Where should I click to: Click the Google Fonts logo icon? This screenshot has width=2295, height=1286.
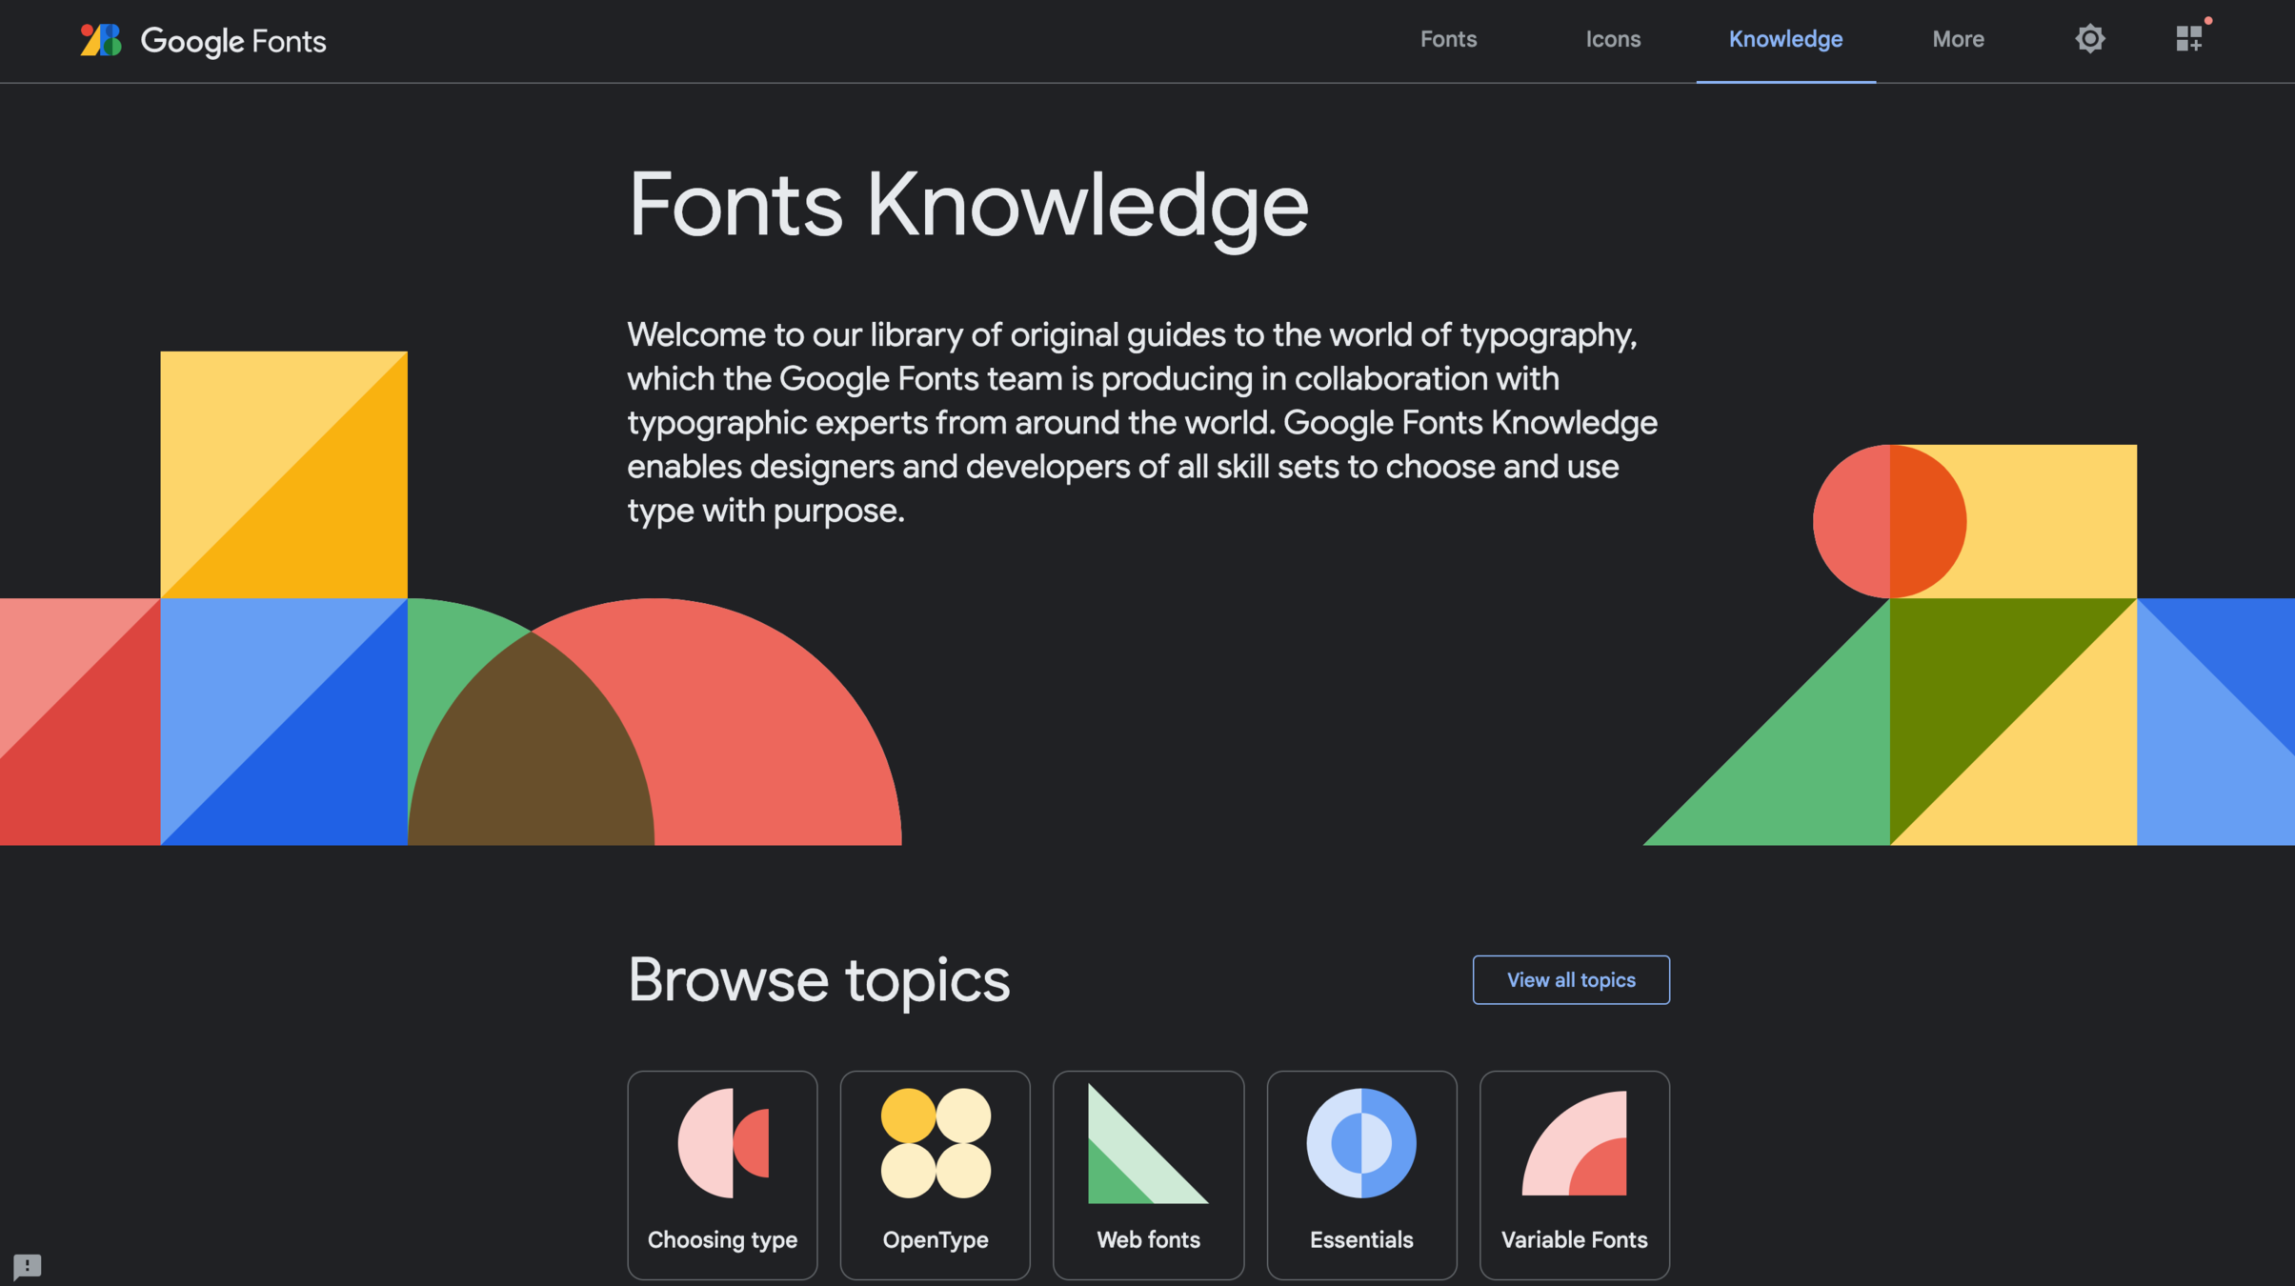point(101,40)
